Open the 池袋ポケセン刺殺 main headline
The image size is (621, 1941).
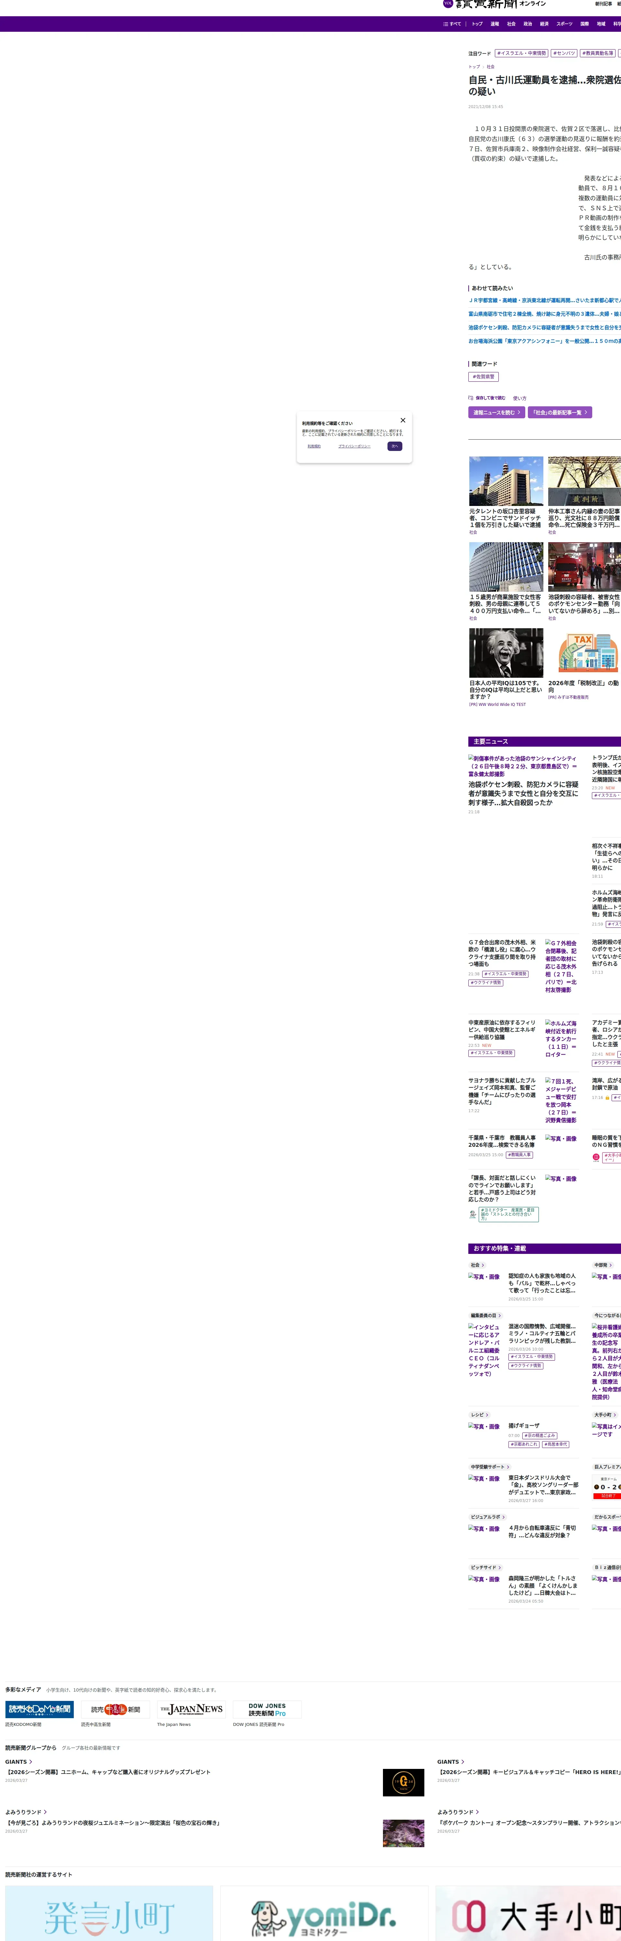[523, 794]
